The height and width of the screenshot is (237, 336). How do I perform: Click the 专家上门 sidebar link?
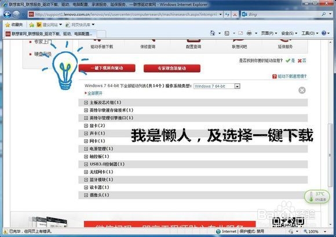click(43, 42)
